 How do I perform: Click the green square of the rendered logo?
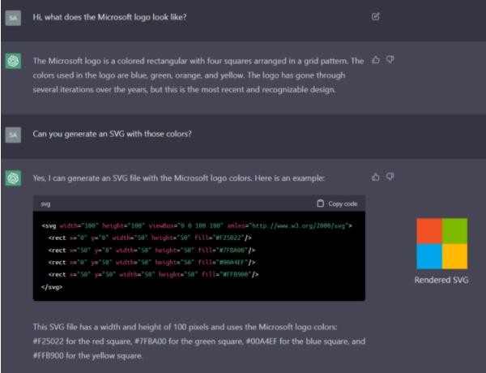pyautogui.click(x=455, y=231)
